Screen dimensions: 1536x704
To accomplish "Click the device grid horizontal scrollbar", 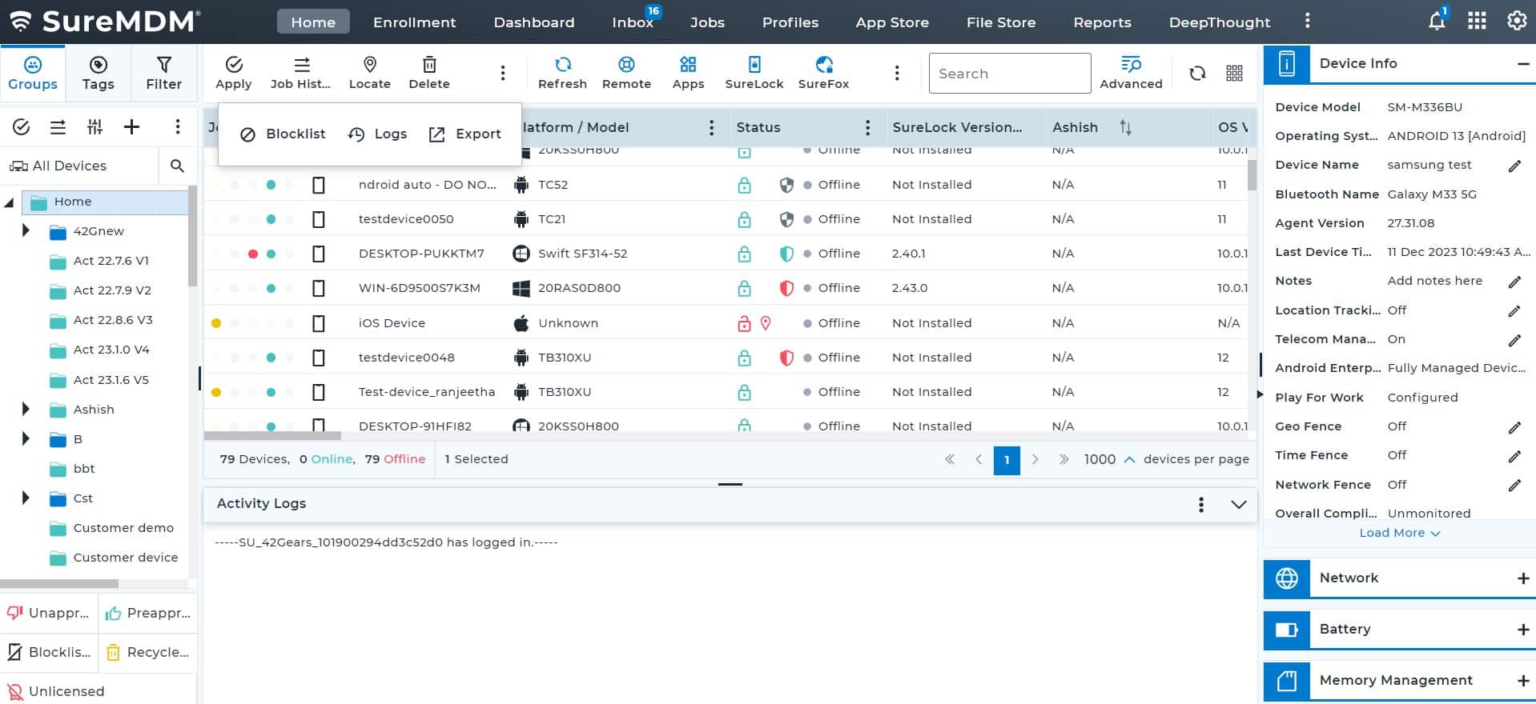I will [273, 436].
